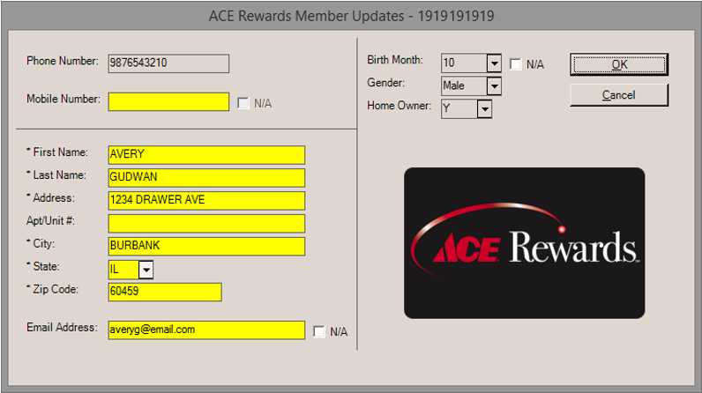Click the empty Apt/Unit # field
Image resolution: width=702 pixels, height=393 pixels.
pos(206,223)
